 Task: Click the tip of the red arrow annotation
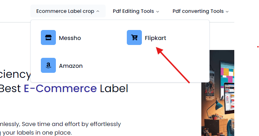tap(157, 48)
